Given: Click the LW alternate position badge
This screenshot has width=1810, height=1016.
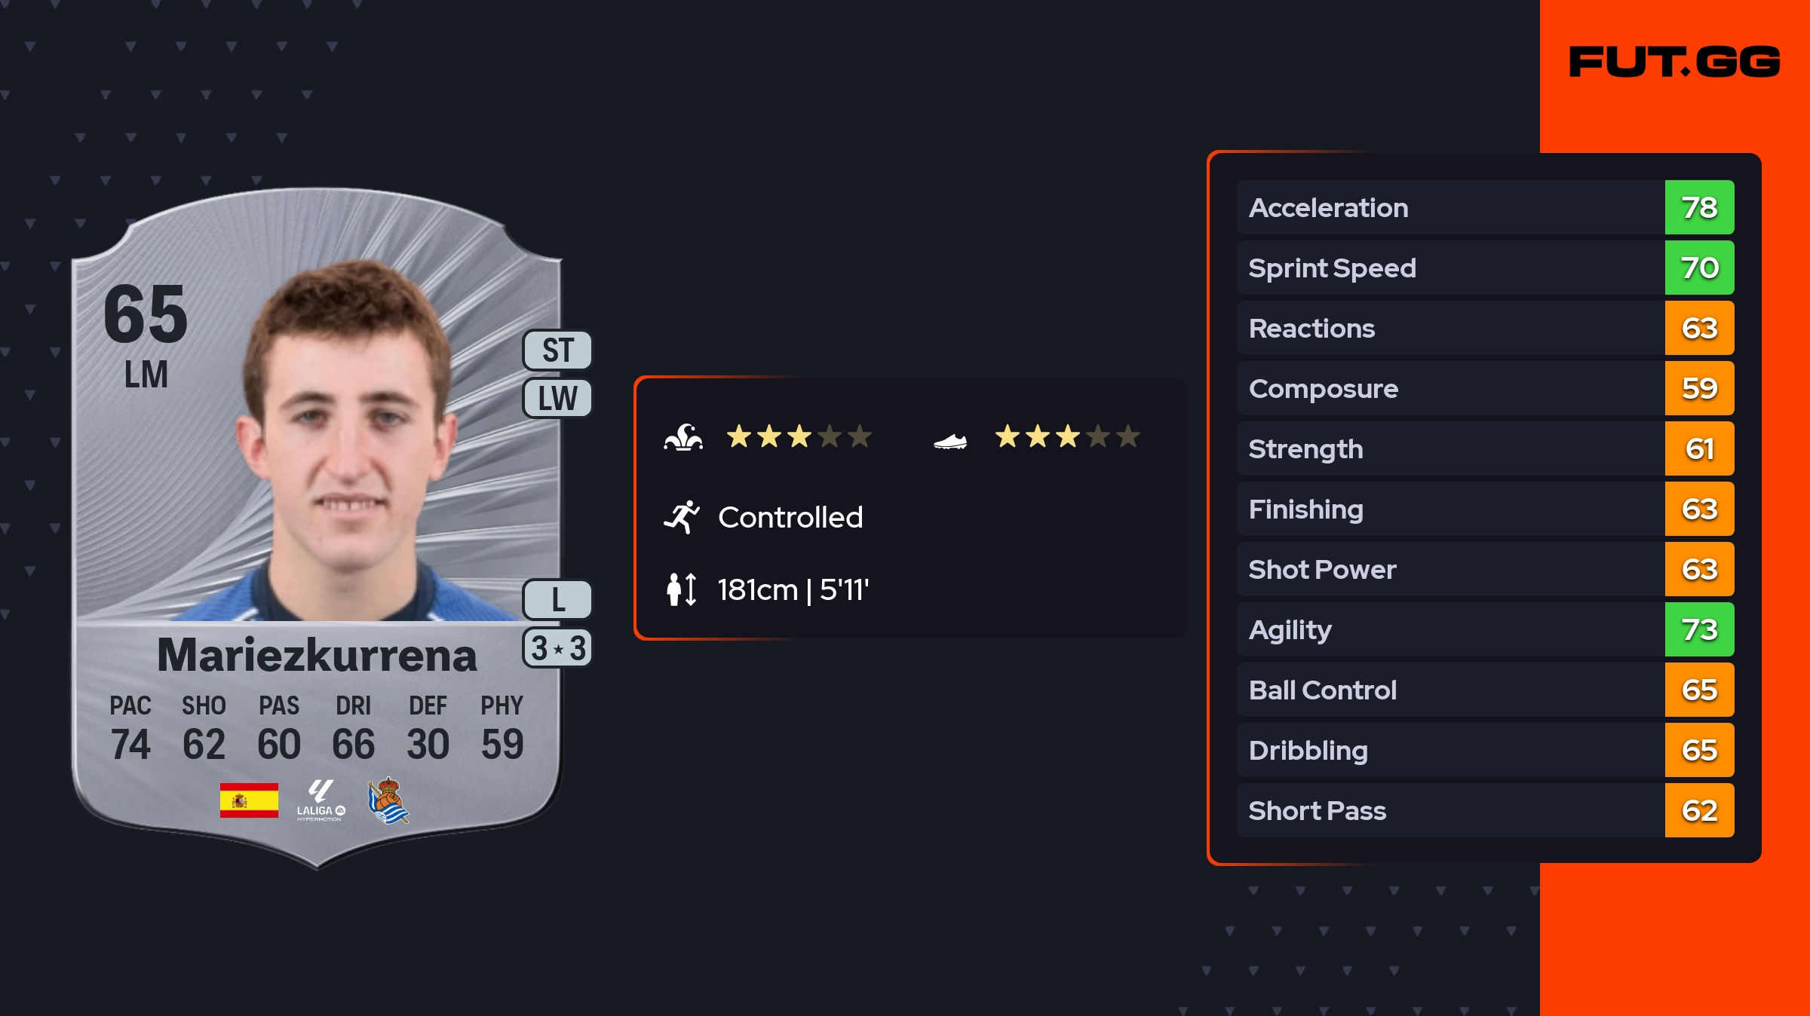Looking at the screenshot, I should (558, 398).
